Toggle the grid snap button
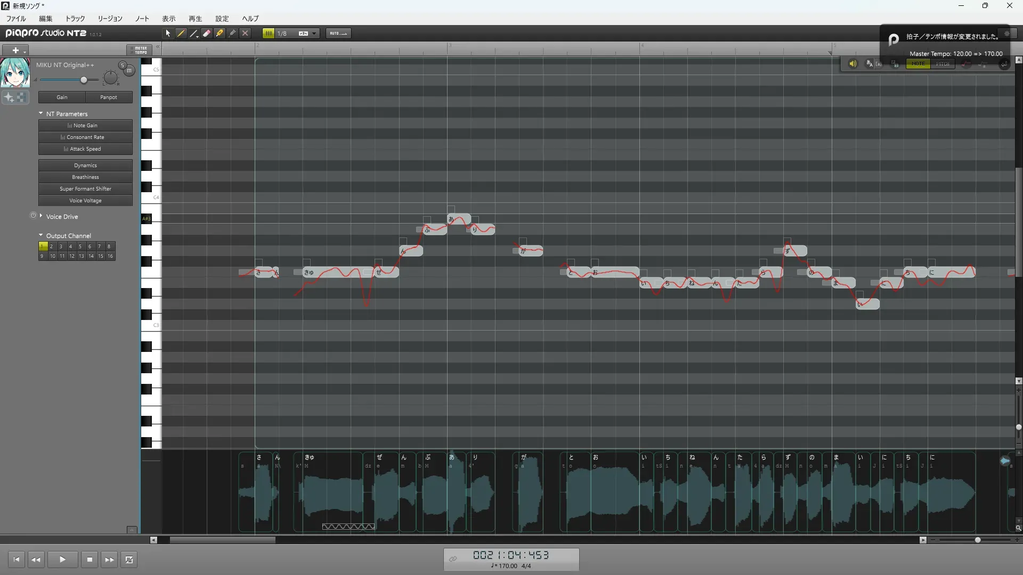Viewport: 1023px width, 575px height. pyautogui.click(x=269, y=33)
